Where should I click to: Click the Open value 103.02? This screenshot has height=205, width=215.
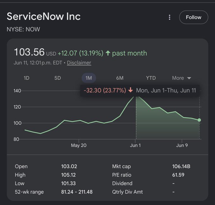pos(69,166)
